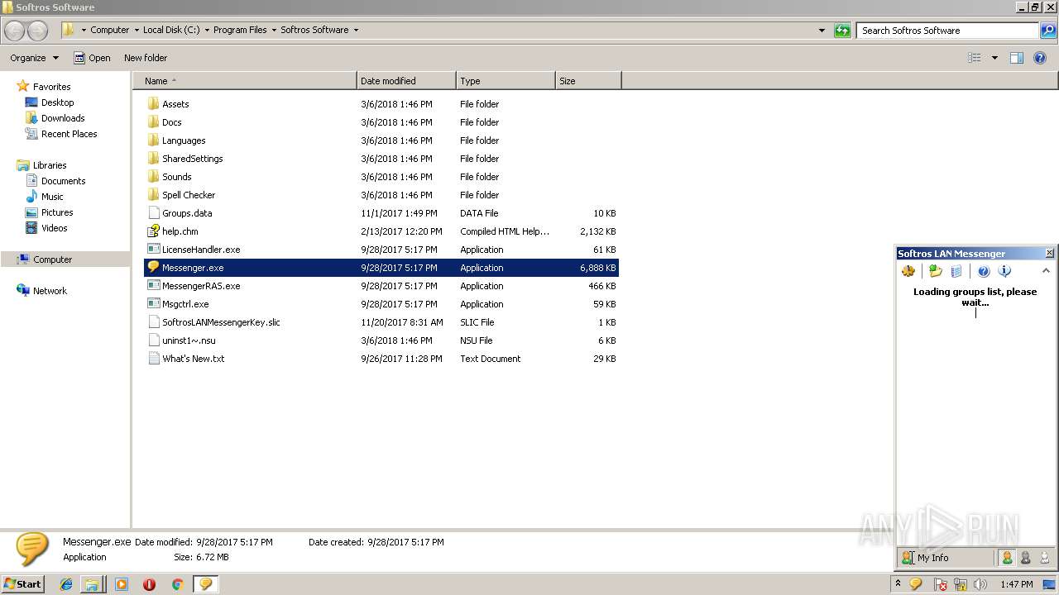Click the Explorer Back navigation button
Viewport: 1059px width, 595px height.
tap(15, 31)
